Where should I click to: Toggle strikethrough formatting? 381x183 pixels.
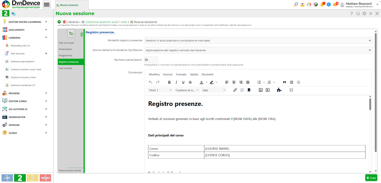click(190, 82)
